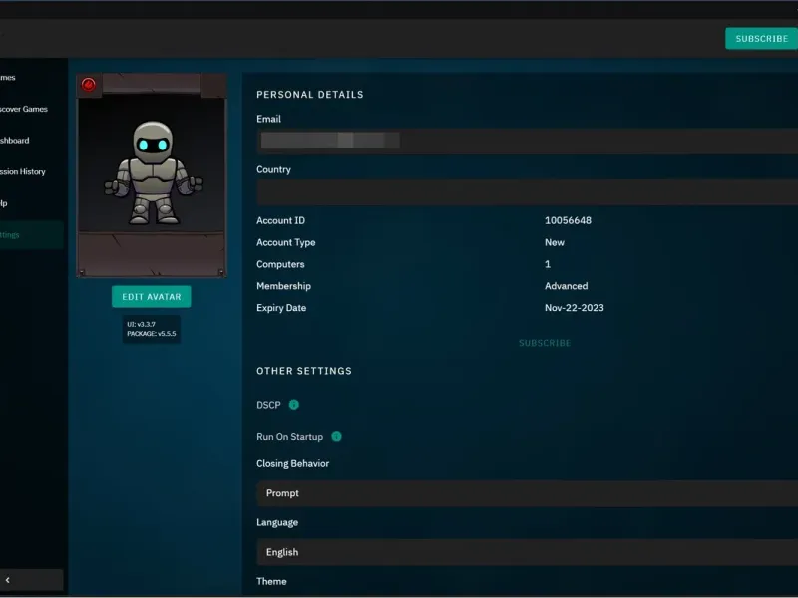
Task: Click the UI version v3.3.7 text
Action: coord(141,324)
